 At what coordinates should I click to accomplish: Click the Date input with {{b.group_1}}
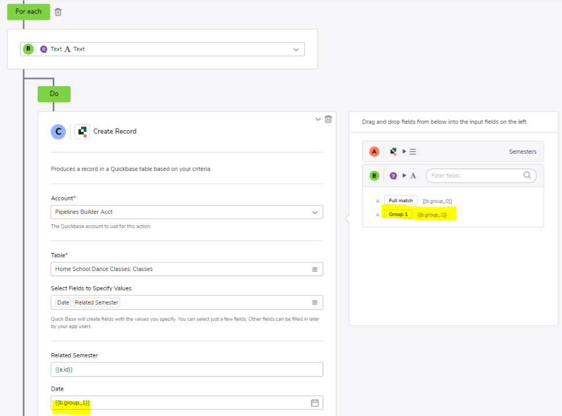(x=187, y=403)
